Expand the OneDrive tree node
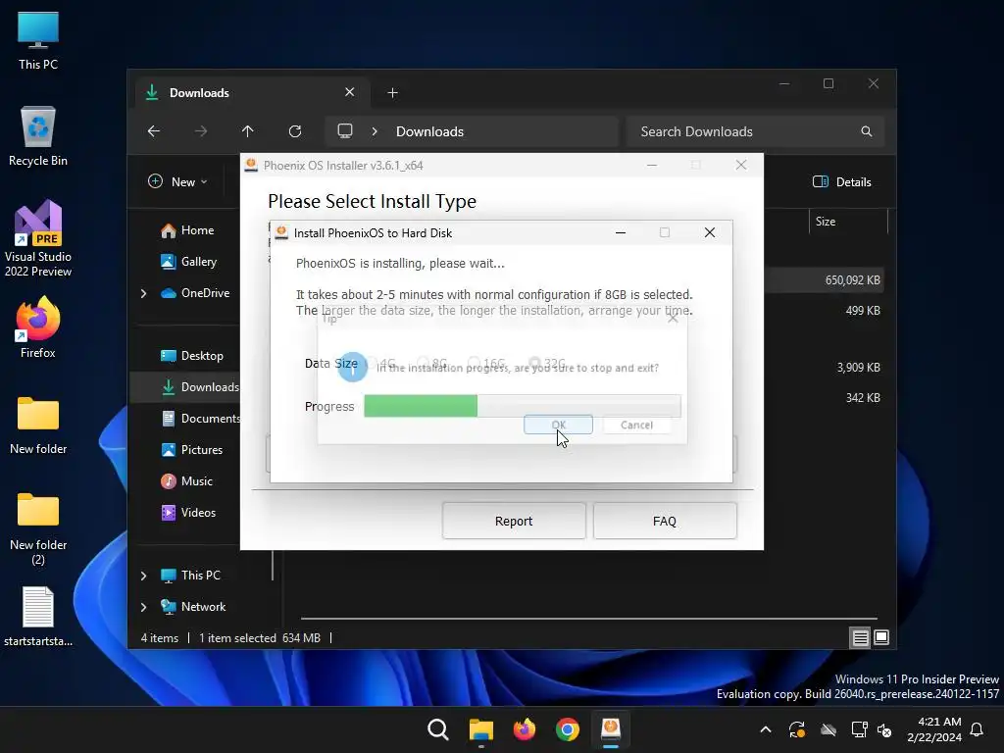1004x753 pixels. (x=143, y=293)
